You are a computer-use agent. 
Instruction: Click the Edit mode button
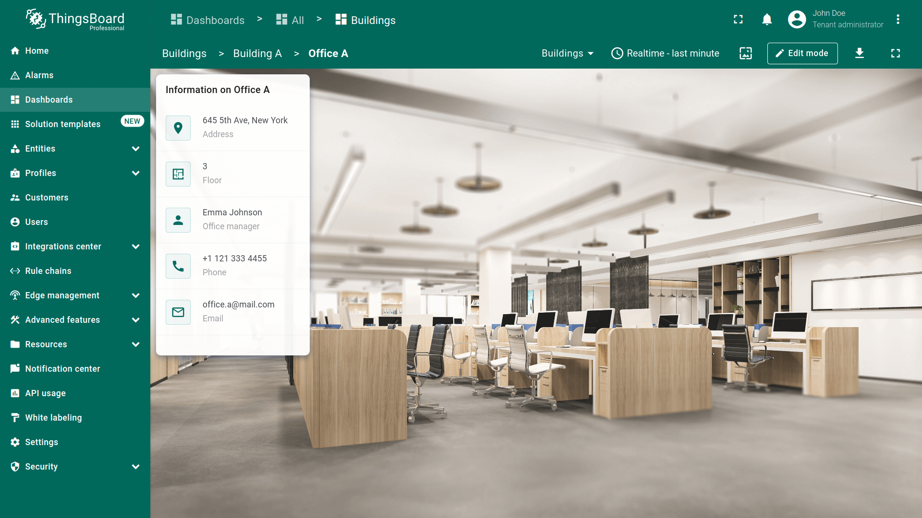(x=802, y=53)
